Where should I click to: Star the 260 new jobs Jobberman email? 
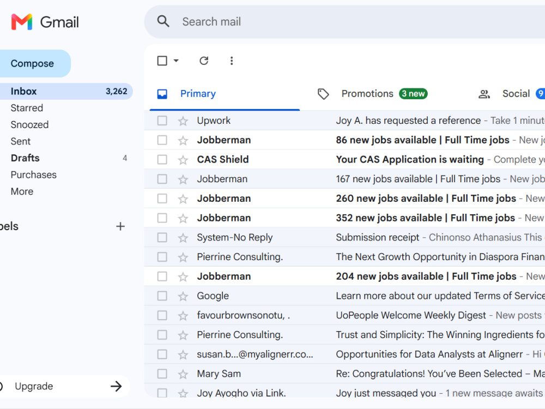(x=183, y=199)
